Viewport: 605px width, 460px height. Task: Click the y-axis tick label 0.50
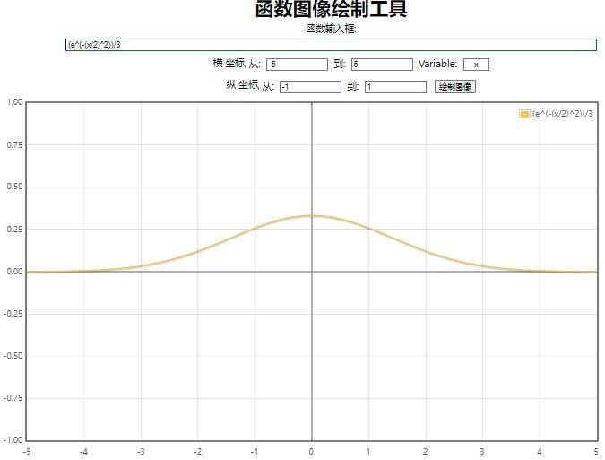pyautogui.click(x=14, y=187)
